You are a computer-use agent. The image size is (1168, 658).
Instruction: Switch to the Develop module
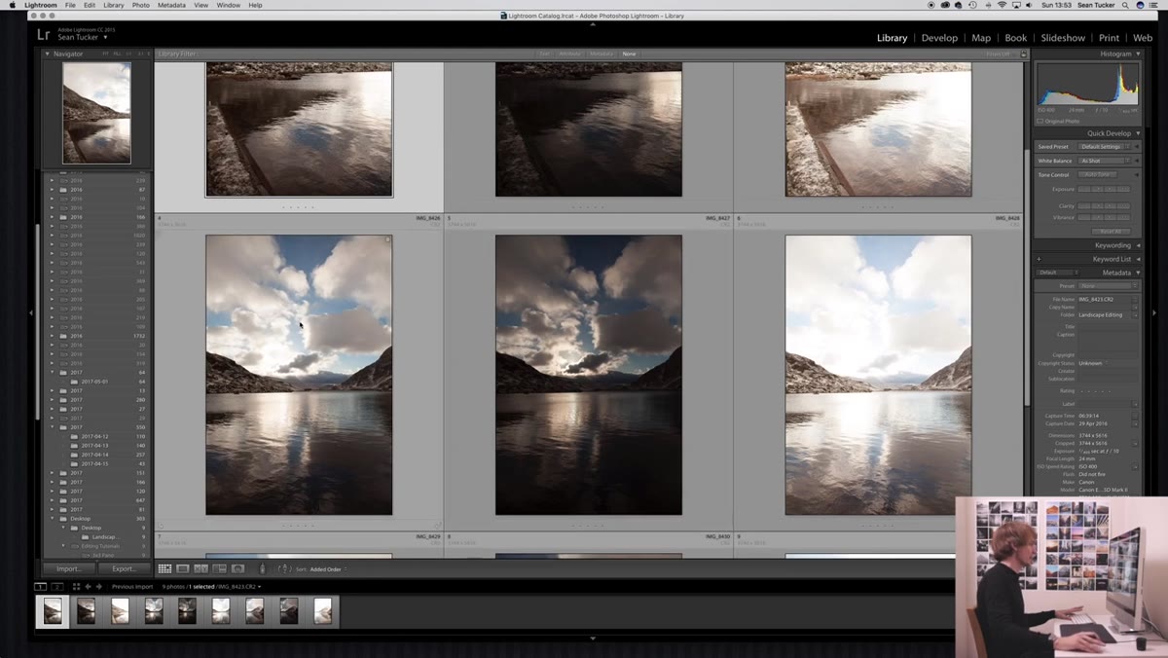click(x=939, y=38)
